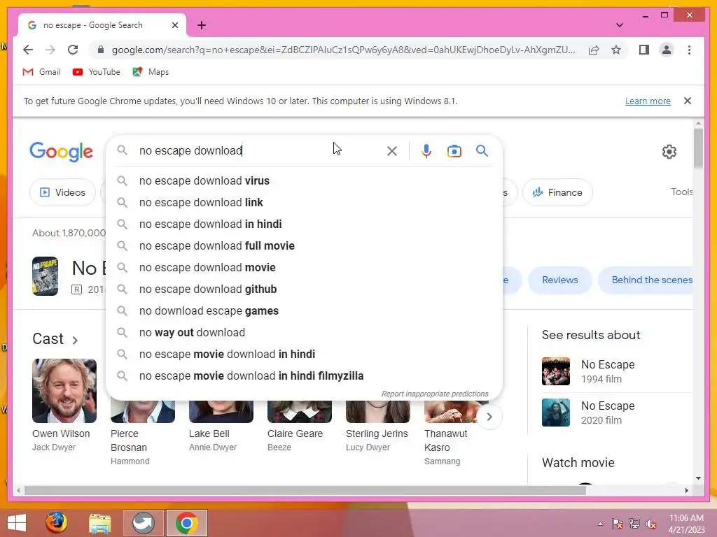The image size is (717, 537).
Task: Clear the search box with the X icon
Action: coord(392,151)
